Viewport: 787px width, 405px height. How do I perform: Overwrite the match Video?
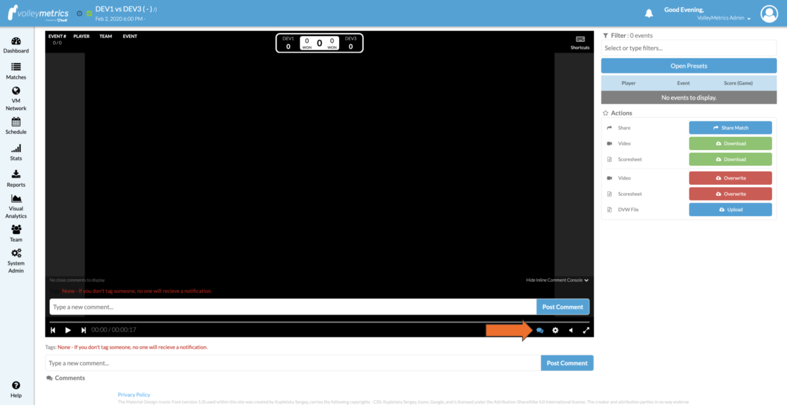(731, 178)
